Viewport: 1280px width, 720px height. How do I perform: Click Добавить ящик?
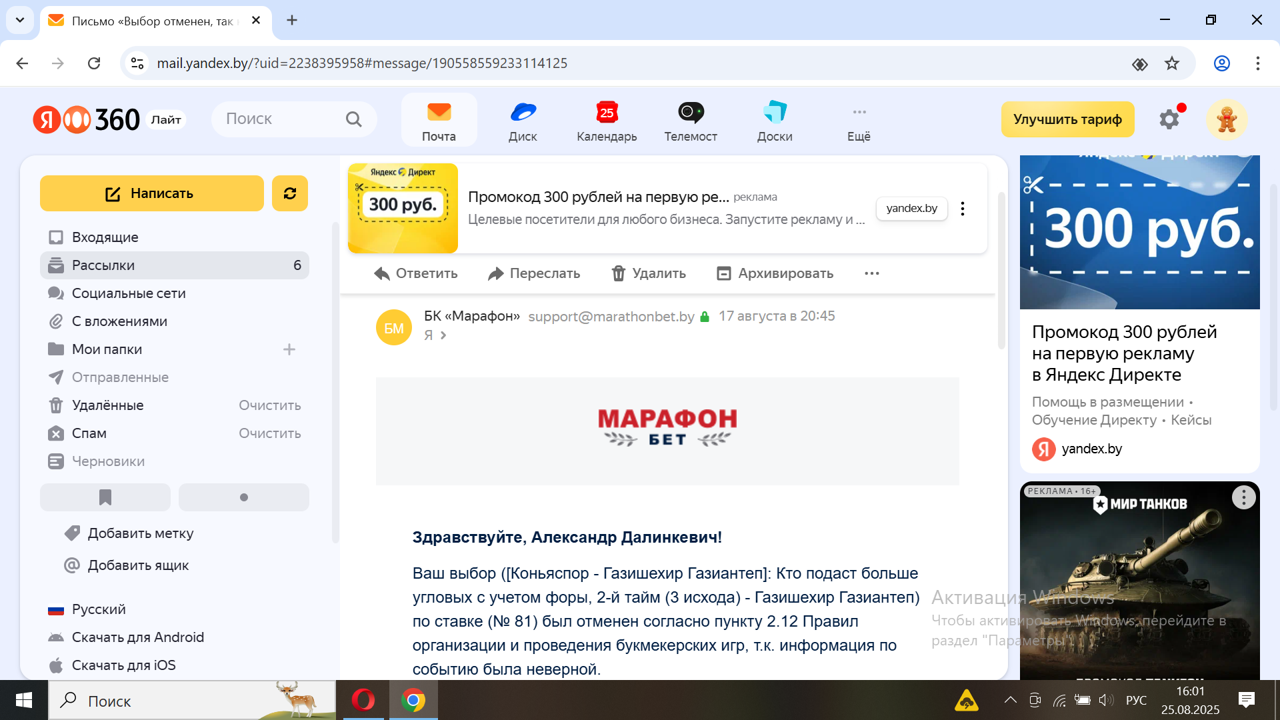126,565
